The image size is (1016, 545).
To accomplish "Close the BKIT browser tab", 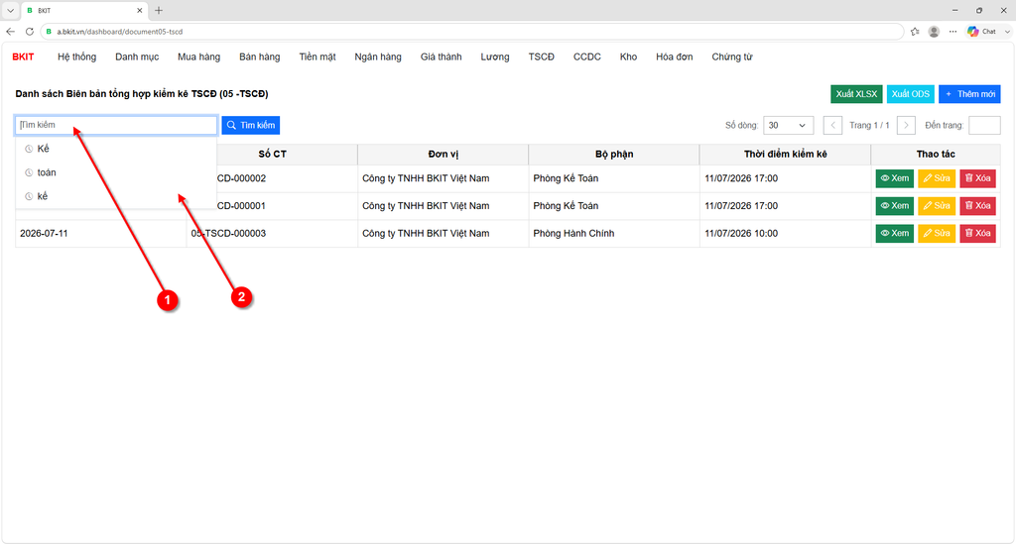I will pos(139,10).
